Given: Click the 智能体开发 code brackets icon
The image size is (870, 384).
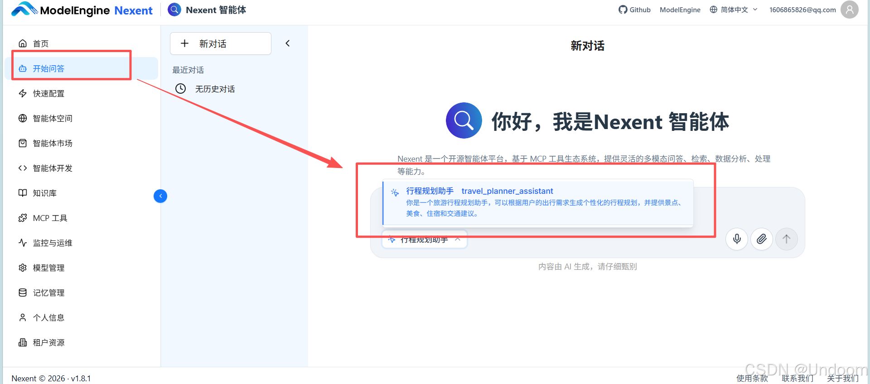Looking at the screenshot, I should pos(23,168).
